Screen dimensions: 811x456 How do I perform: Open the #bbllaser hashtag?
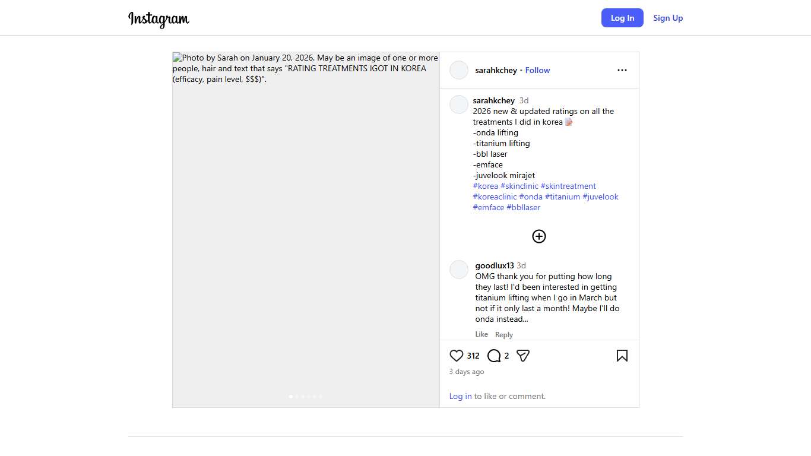524,207
